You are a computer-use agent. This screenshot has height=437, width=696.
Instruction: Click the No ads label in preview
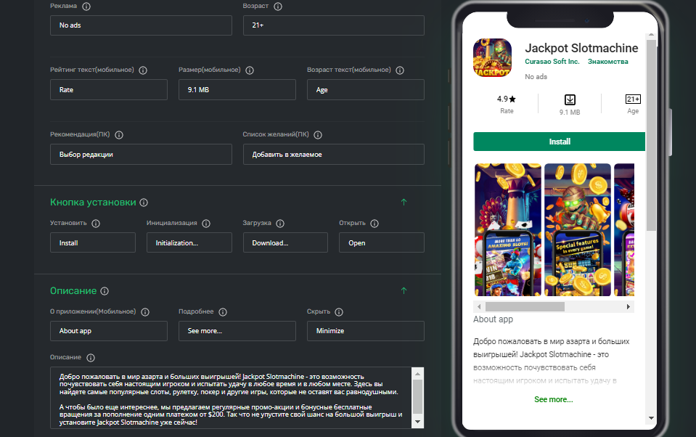coord(536,77)
